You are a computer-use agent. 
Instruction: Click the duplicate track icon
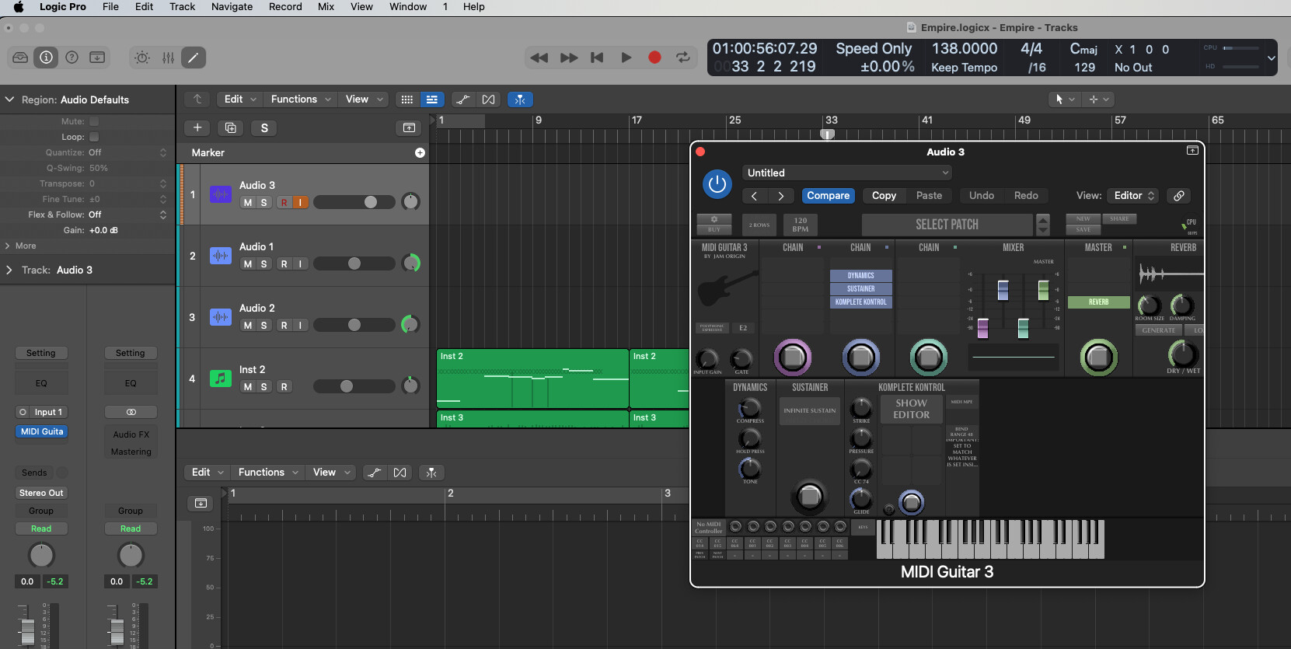click(231, 127)
